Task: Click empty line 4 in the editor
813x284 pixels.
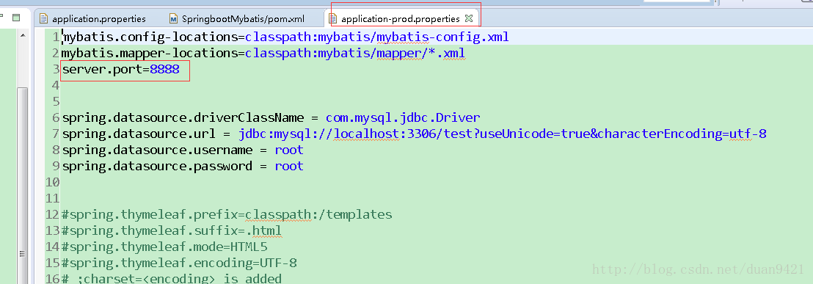Action: [x=436, y=86]
